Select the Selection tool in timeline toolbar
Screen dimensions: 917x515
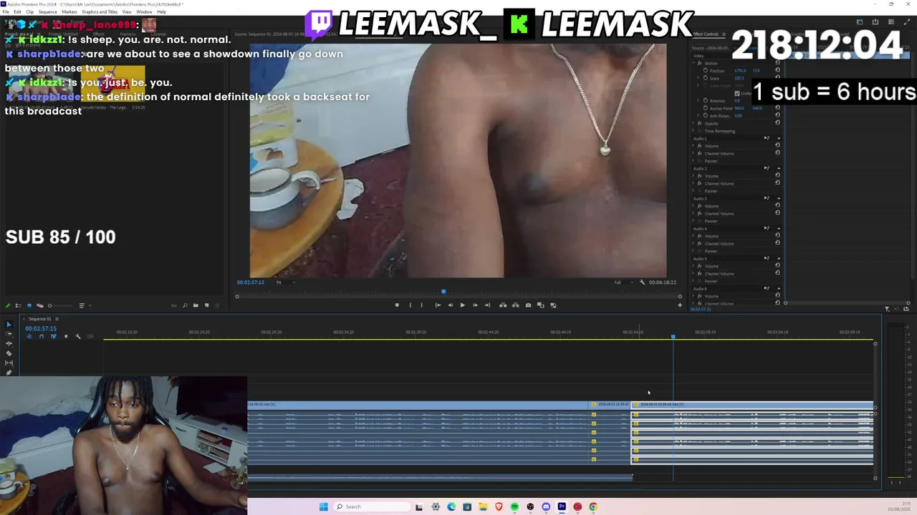9,325
